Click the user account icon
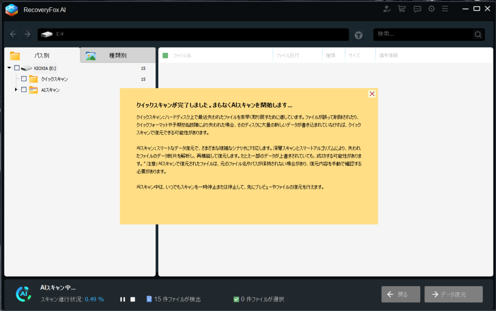The image size is (496, 311). pos(387,9)
